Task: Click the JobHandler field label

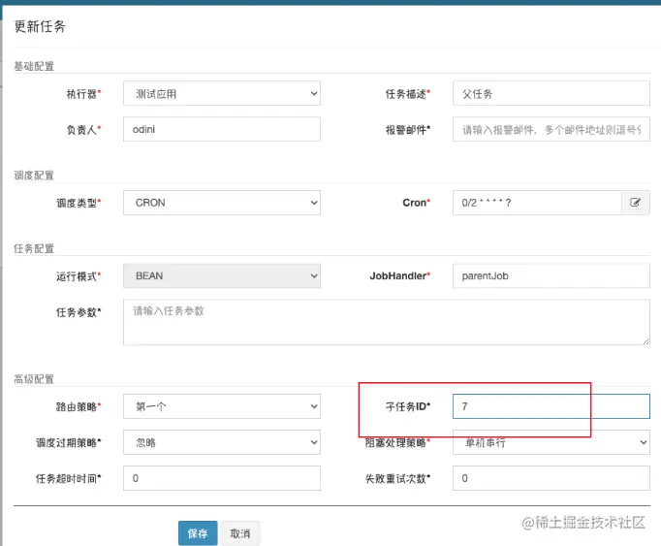Action: click(x=399, y=276)
